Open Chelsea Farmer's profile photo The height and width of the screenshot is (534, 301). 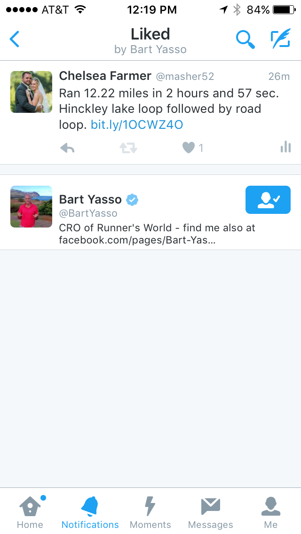pos(32,92)
